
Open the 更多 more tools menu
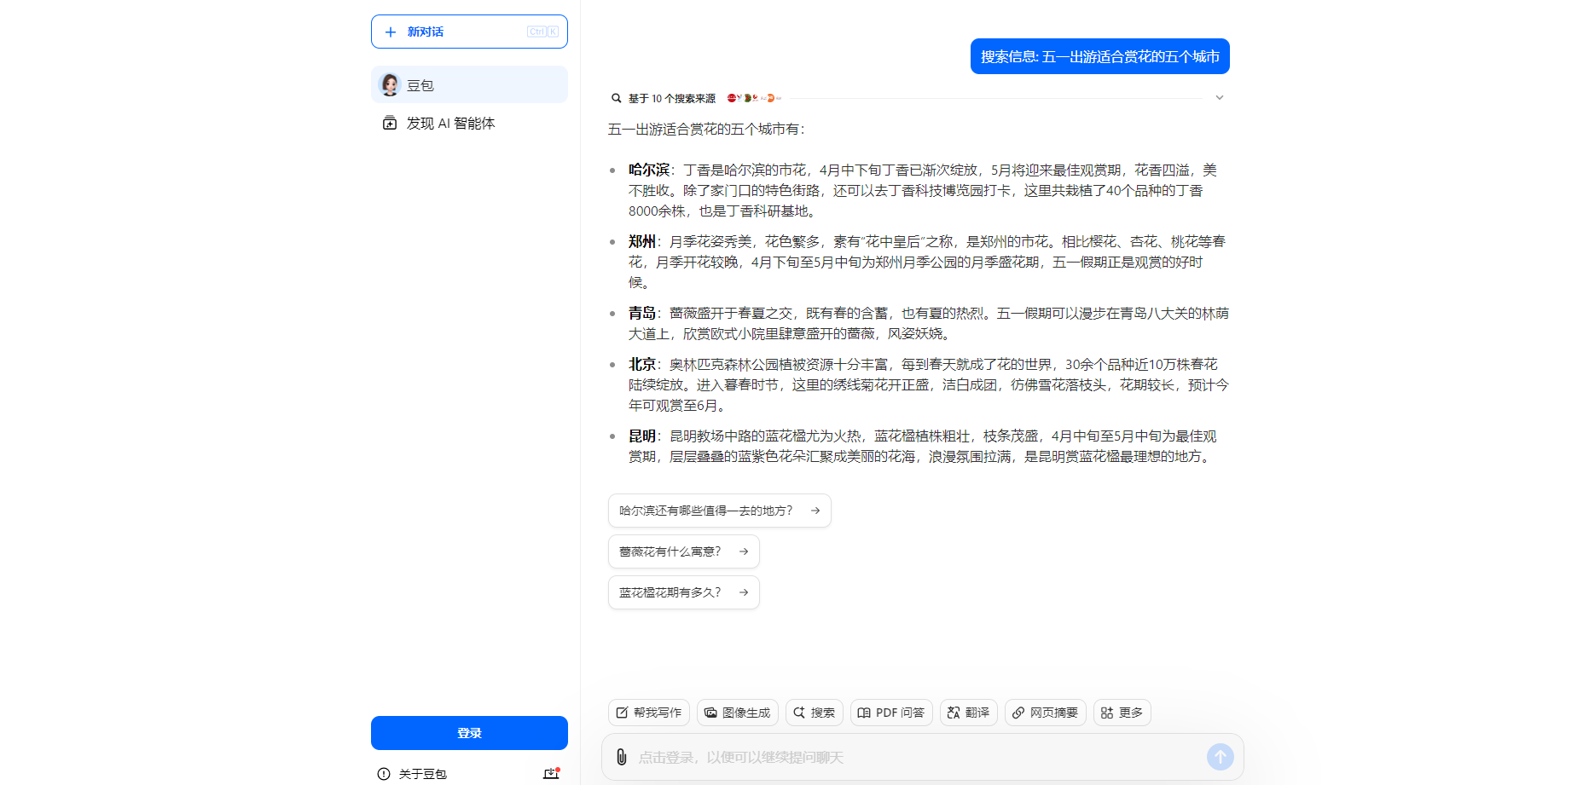tap(1122, 713)
